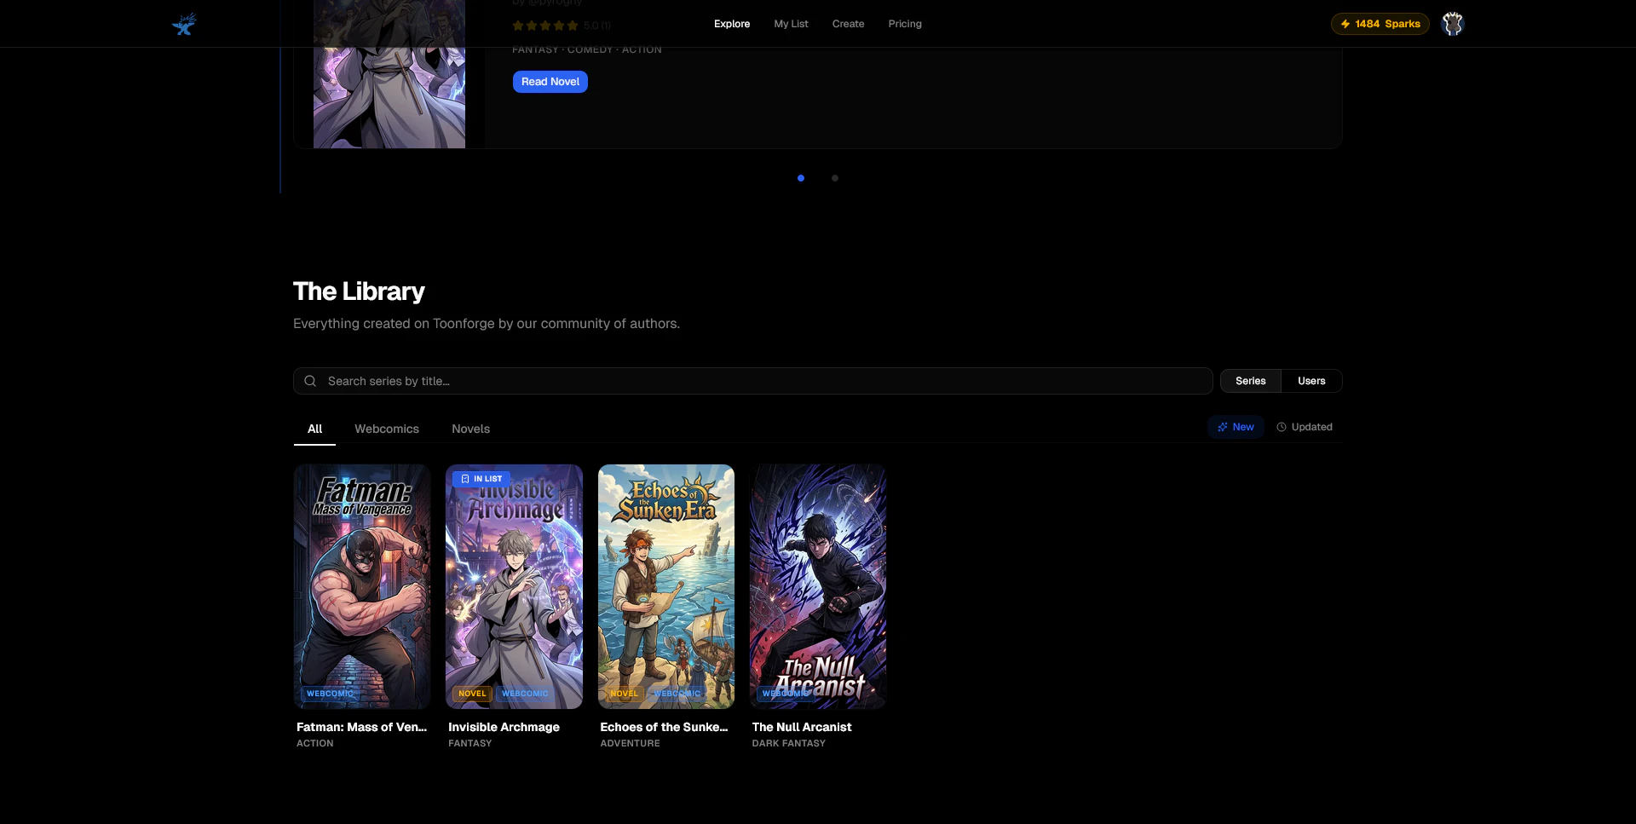This screenshot has width=1636, height=824.
Task: Switch to the Novels tab
Action: click(x=470, y=429)
